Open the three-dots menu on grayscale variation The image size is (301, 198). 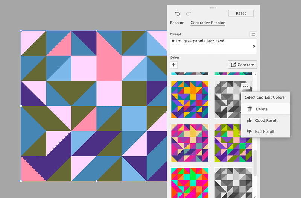[246, 86]
